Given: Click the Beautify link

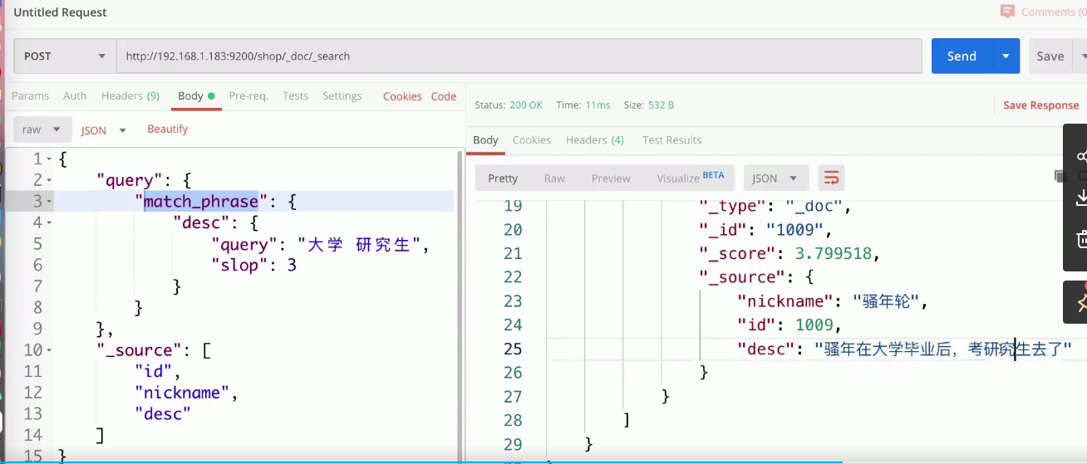Looking at the screenshot, I should tap(168, 129).
